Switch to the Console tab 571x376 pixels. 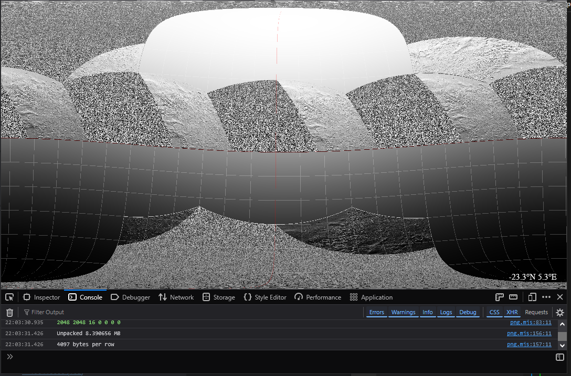click(x=86, y=297)
